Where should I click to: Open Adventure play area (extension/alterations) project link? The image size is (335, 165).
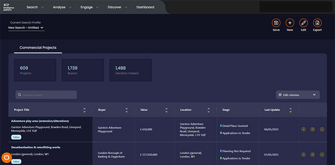[40, 121]
